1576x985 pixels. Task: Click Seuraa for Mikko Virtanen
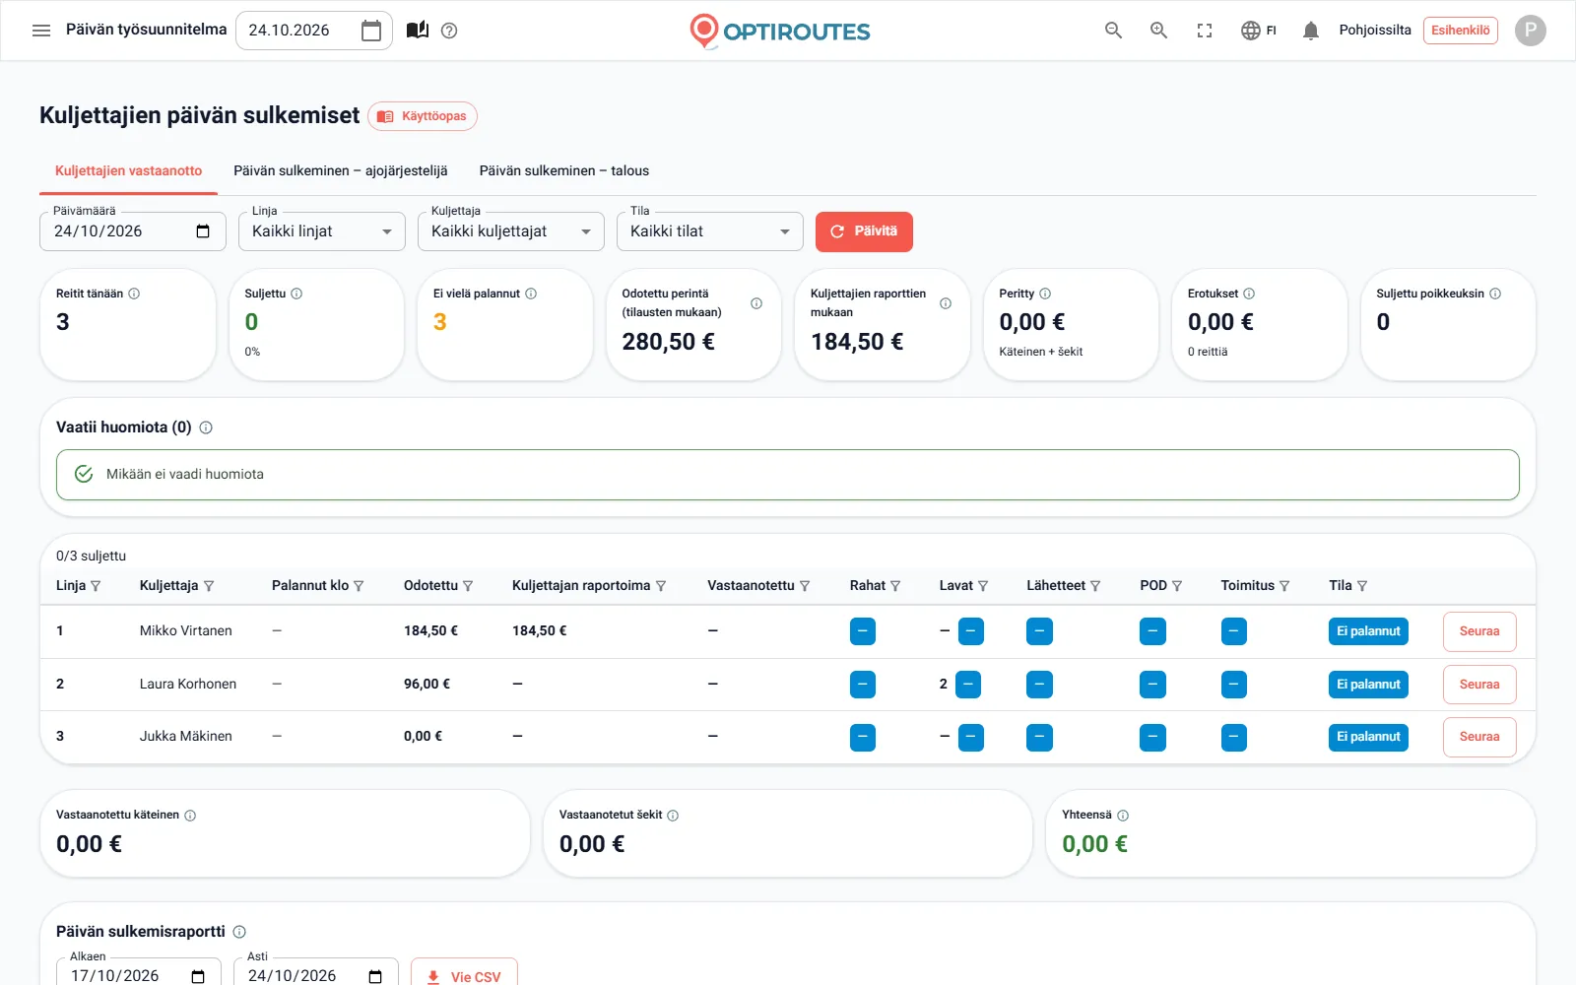(1479, 631)
